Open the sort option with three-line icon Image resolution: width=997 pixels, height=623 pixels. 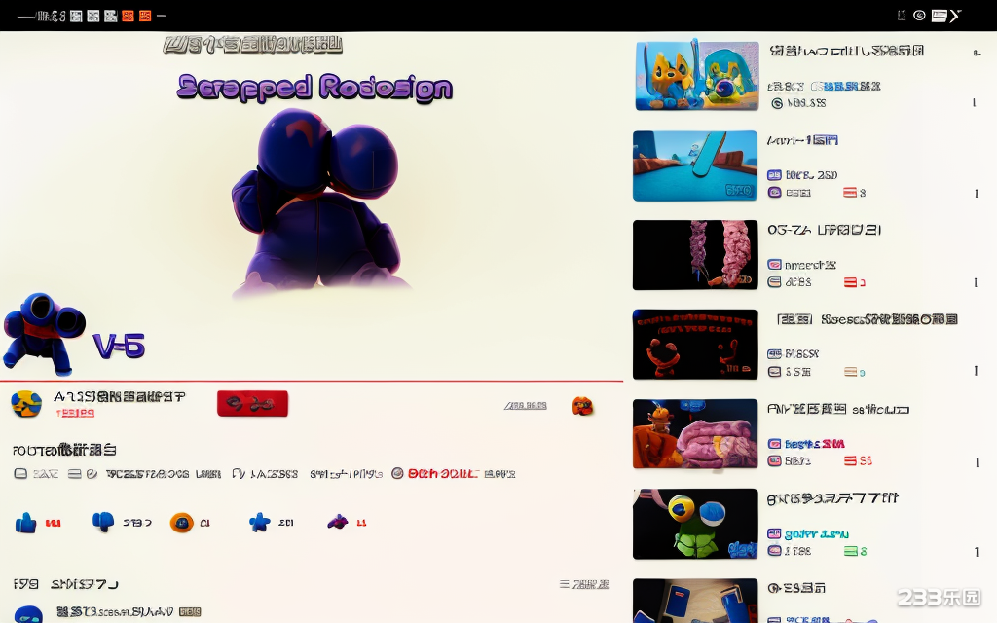pyautogui.click(x=584, y=584)
